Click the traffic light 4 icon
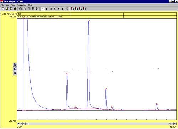The width and height of the screenshot is (178, 129). pyautogui.click(x=84, y=9)
